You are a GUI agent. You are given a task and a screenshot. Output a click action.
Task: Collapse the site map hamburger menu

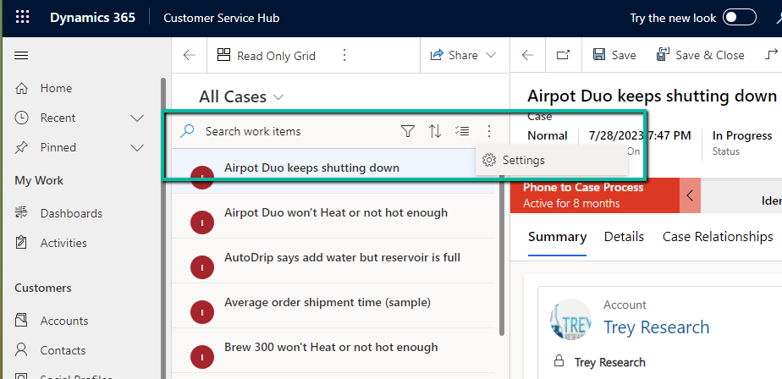tap(21, 55)
